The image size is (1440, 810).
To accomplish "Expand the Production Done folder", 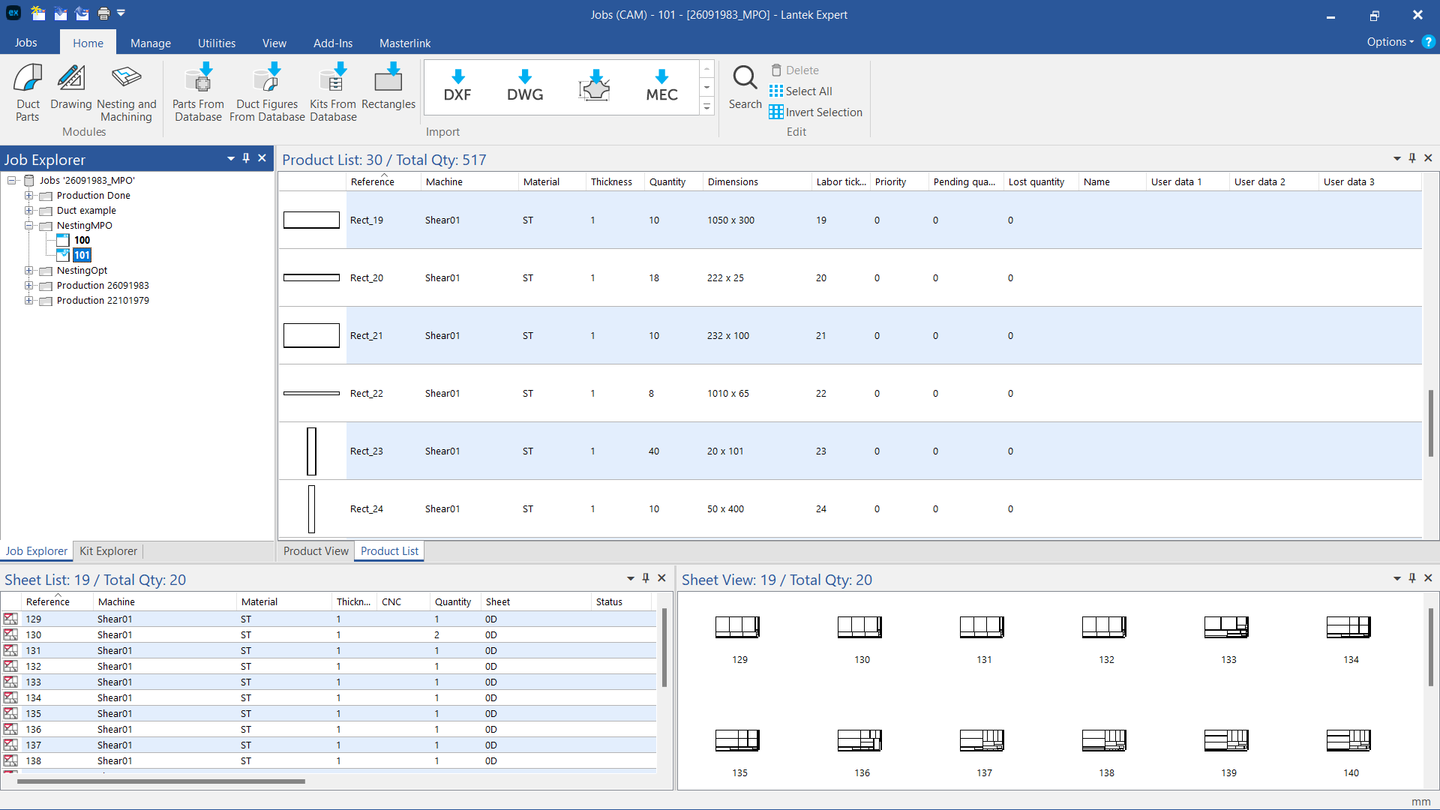I will (x=28, y=196).
